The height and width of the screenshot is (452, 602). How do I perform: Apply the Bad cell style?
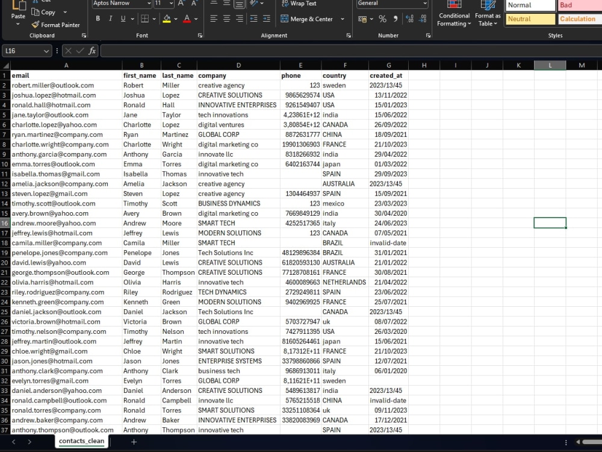(580, 5)
